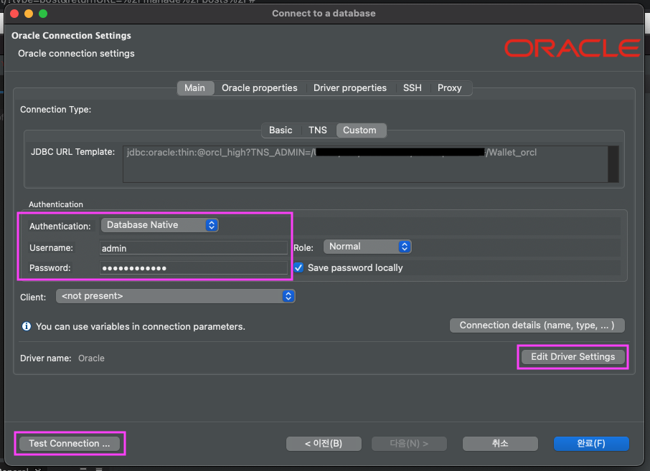This screenshot has height=471, width=650.
Task: Go back with the 이전(B) button
Action: pyautogui.click(x=324, y=444)
